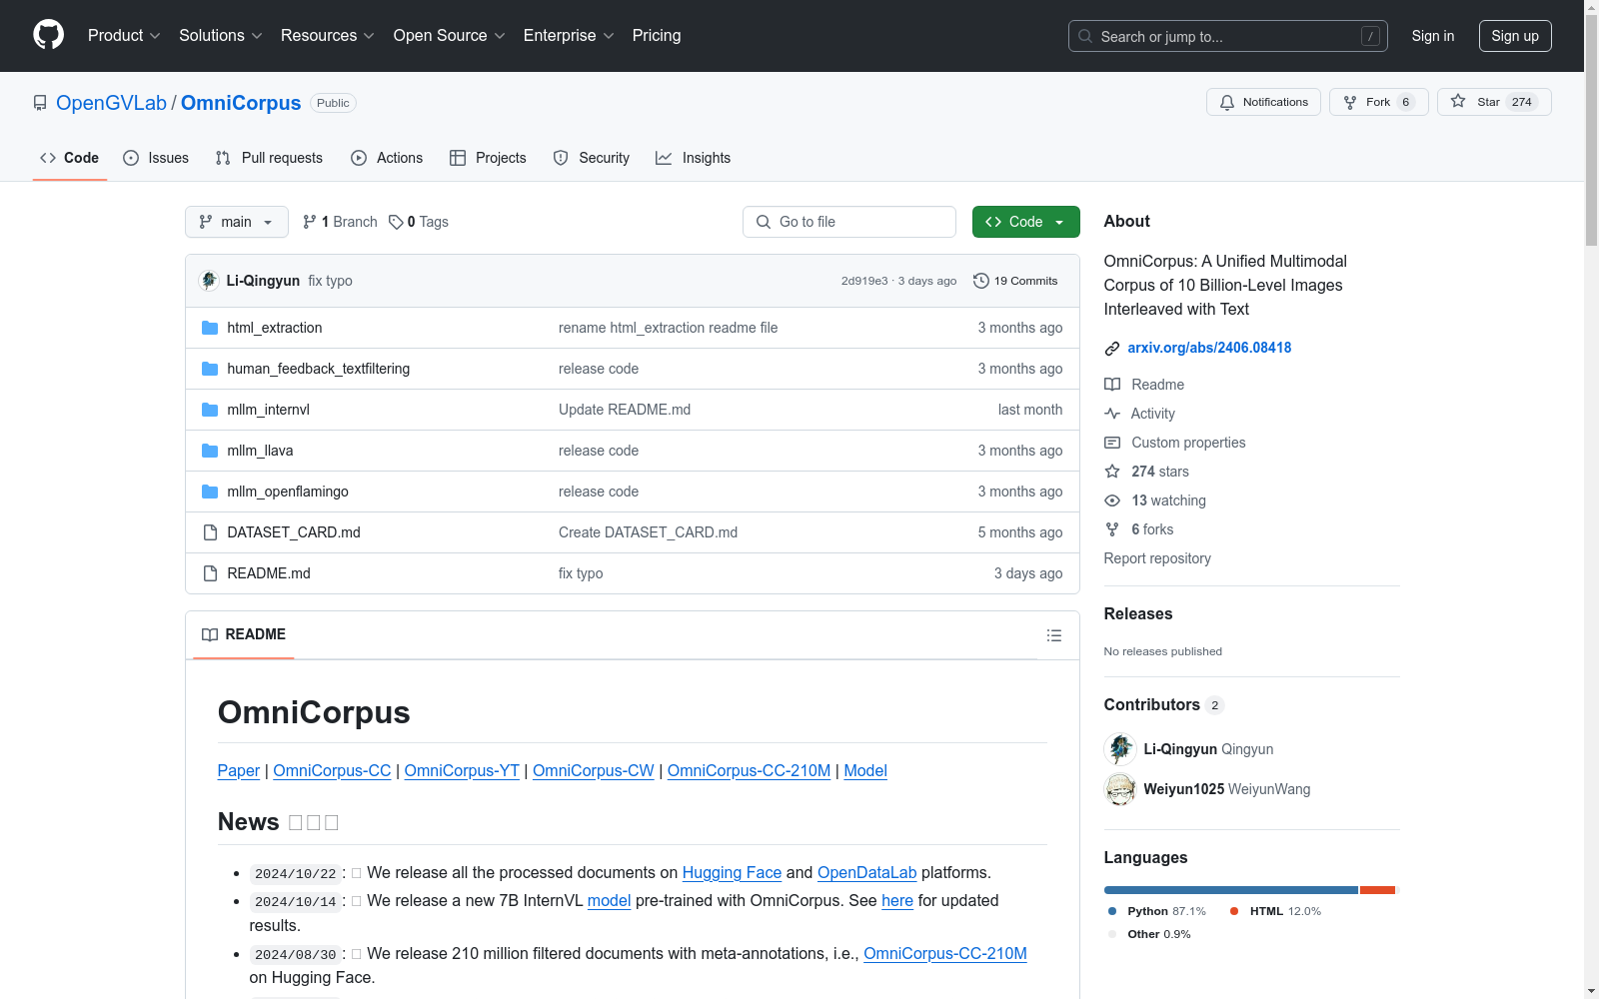Open the OmniCorpus-YT link
This screenshot has height=999, width=1599.
tap(462, 770)
